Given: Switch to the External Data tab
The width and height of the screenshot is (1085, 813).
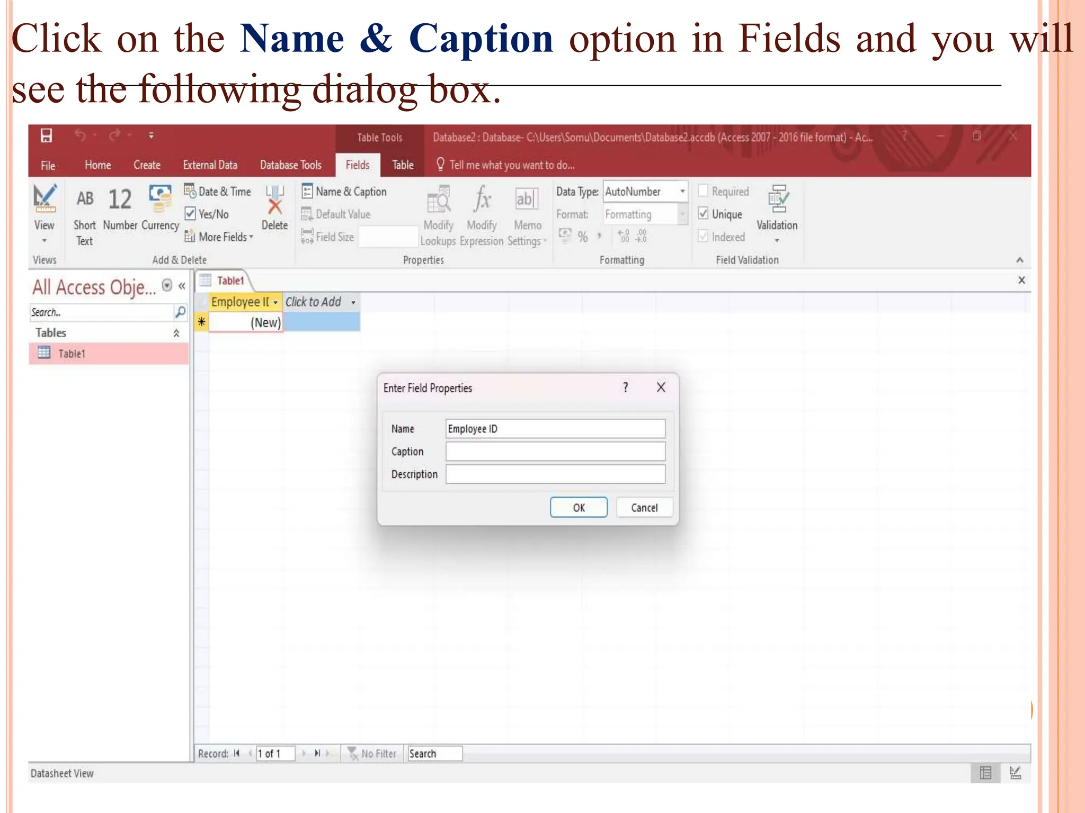Looking at the screenshot, I should 210,165.
